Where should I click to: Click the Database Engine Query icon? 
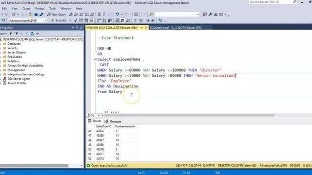(71, 14)
